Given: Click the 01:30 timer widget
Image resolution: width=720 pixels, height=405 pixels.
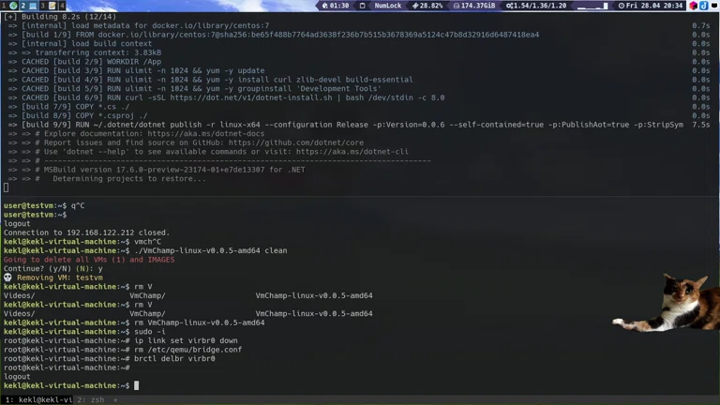Looking at the screenshot, I should [x=335, y=6].
